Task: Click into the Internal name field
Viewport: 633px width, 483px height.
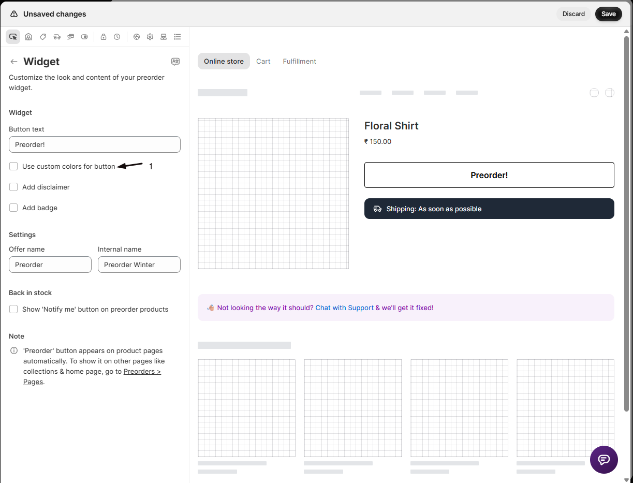Action: click(x=139, y=265)
